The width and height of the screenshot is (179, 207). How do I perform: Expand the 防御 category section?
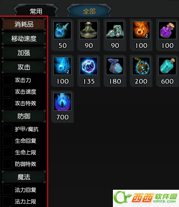click(24, 116)
